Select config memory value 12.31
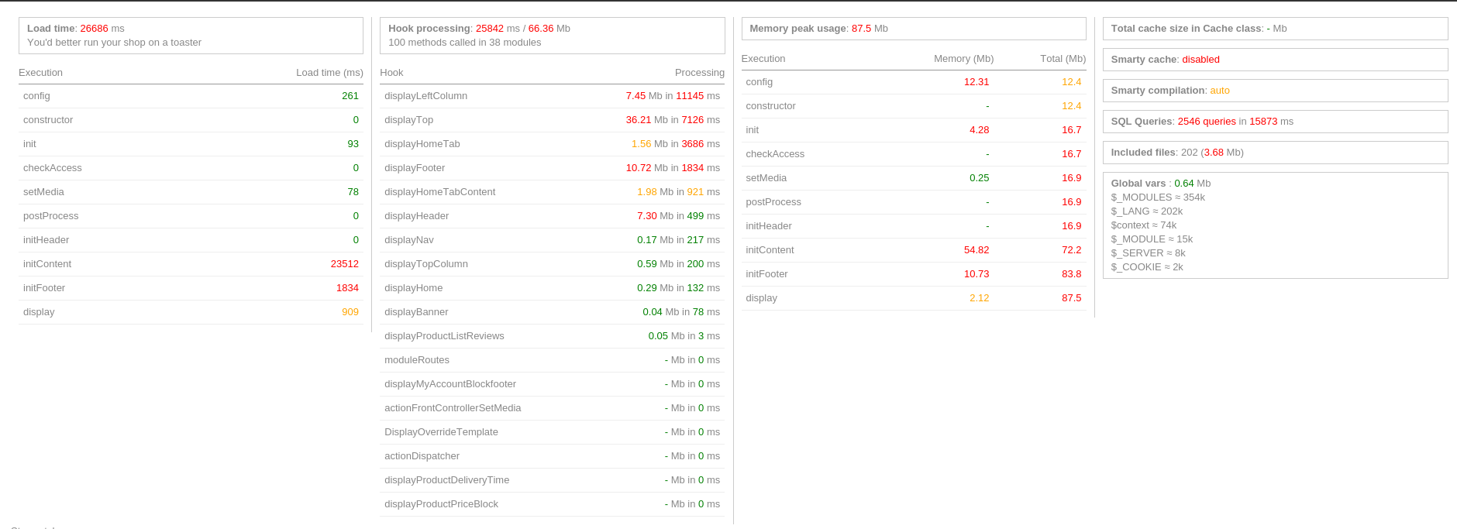The width and height of the screenshot is (1457, 529). click(976, 82)
